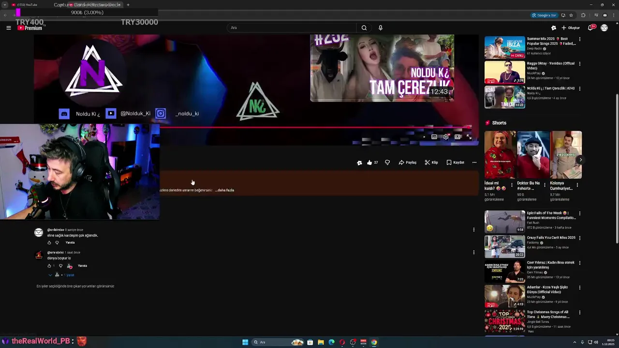Image resolution: width=619 pixels, height=348 pixels.
Task: Open options for 'Doktor Bu Ne' short
Action: point(545,185)
